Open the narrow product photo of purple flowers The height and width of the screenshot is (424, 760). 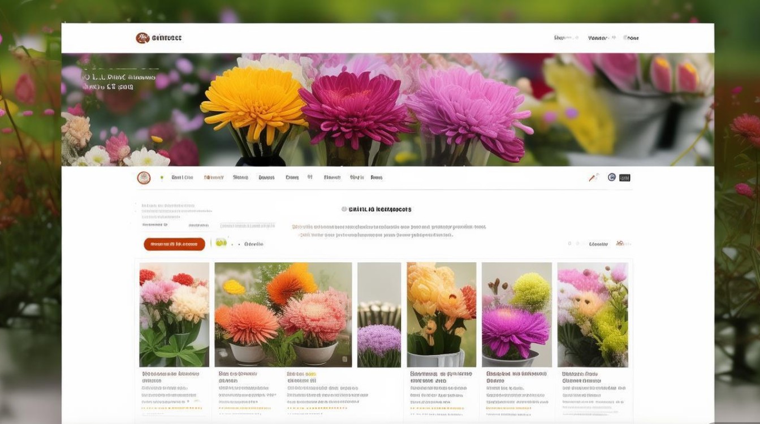[379, 315]
